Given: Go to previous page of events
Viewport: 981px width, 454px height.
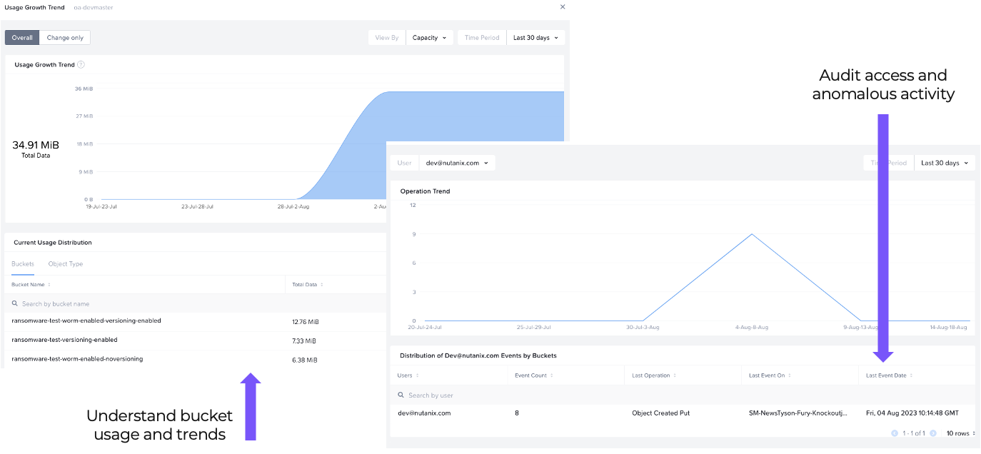Looking at the screenshot, I should [x=895, y=433].
